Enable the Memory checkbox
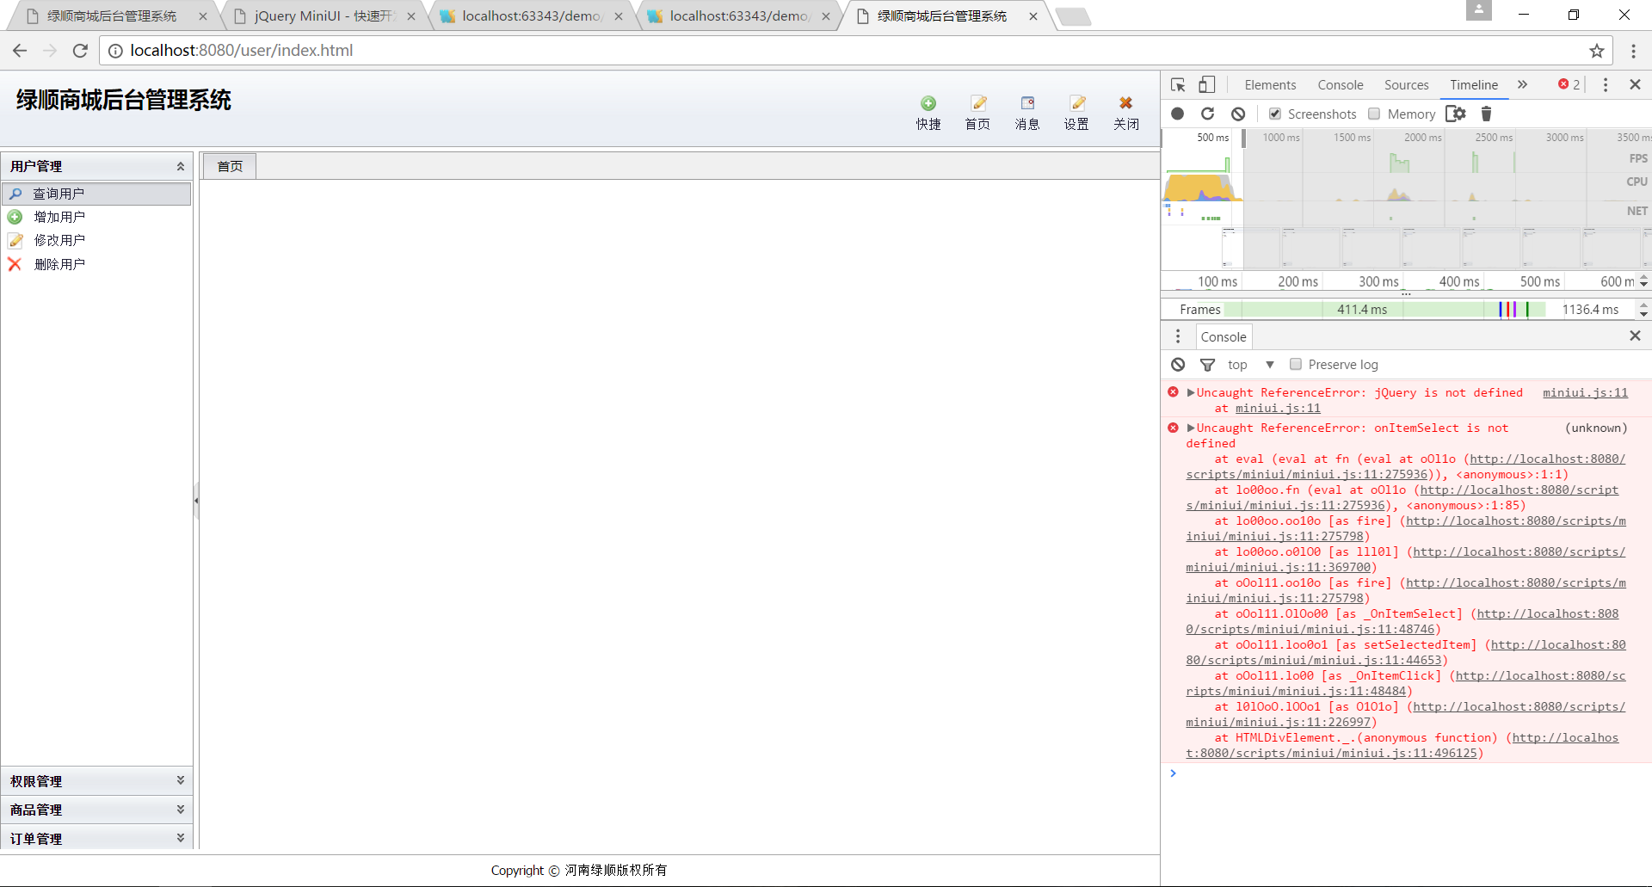 click(1374, 114)
